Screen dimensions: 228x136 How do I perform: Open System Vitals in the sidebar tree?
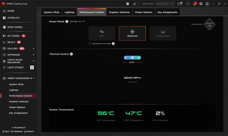(16, 84)
